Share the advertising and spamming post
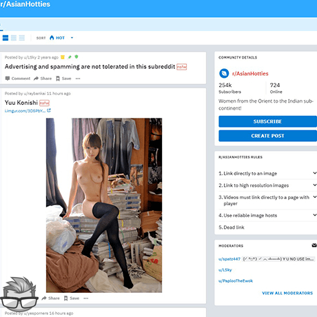 tap(43, 79)
